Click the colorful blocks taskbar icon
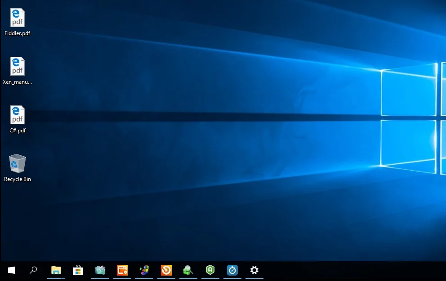446x281 pixels. [x=144, y=270]
